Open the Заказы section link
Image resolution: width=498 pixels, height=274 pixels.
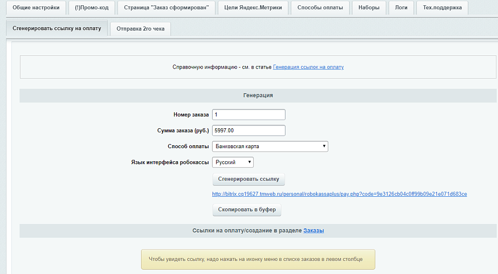pos(314,230)
